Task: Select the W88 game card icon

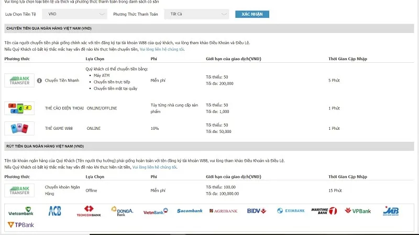Action: point(19,128)
